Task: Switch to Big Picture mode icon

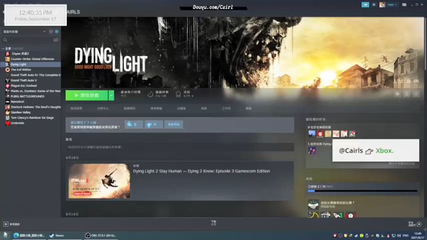Action: (405, 5)
